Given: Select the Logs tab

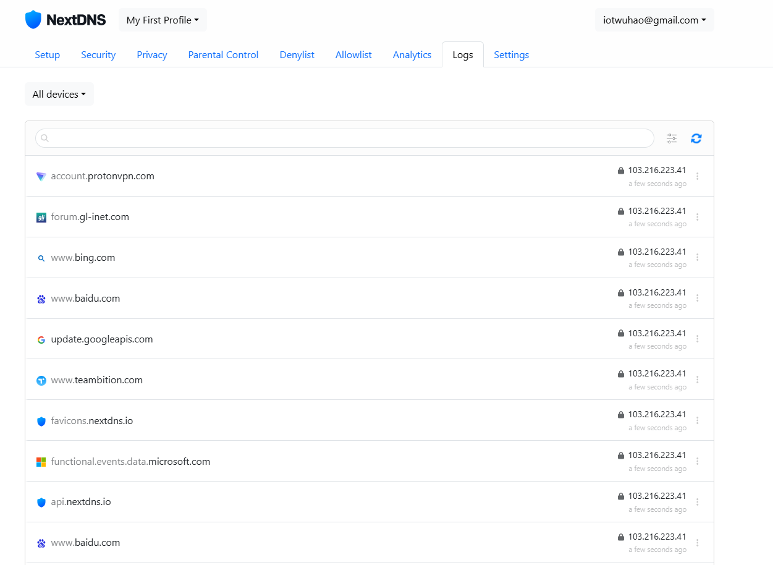Looking at the screenshot, I should [x=463, y=54].
